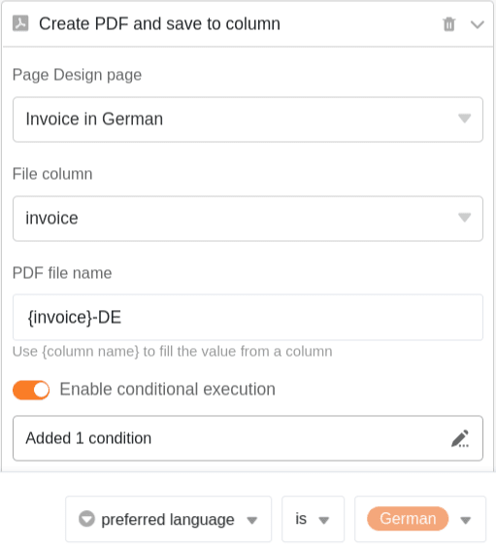Expand the German value dropdown arrow
This screenshot has width=496, height=551.
pos(466,520)
